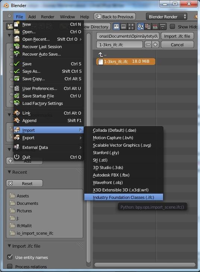Image resolution: width=200 pixels, height=272 pixels.
Task: Uncheck Use entity names
Action: 10,257
